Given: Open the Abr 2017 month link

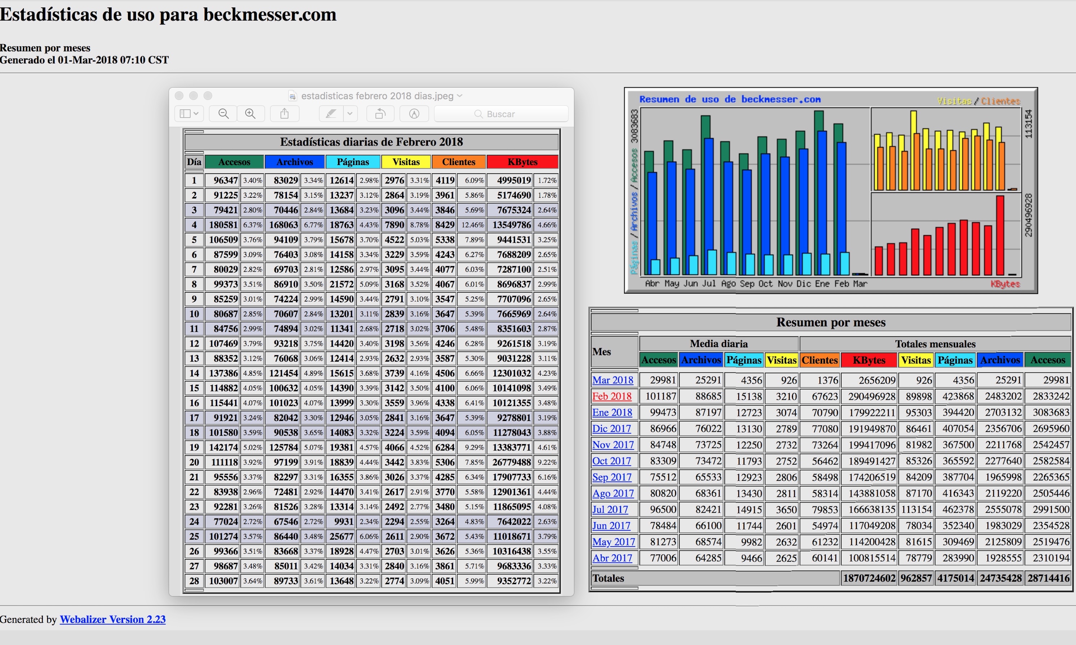Looking at the screenshot, I should point(612,558).
